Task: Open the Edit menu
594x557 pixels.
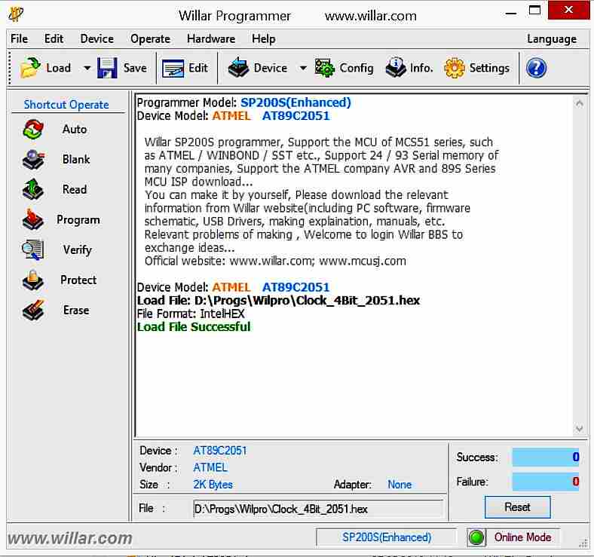Action: tap(54, 38)
